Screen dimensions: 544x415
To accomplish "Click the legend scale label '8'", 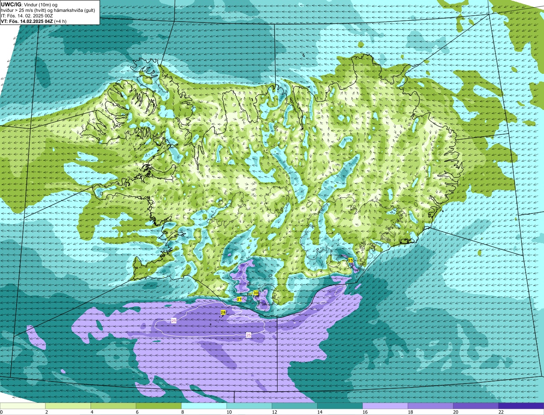I will click(182, 412).
